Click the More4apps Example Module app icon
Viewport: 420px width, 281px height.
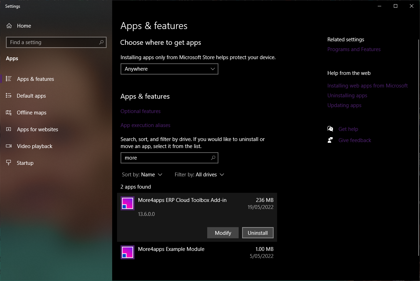[128, 252]
